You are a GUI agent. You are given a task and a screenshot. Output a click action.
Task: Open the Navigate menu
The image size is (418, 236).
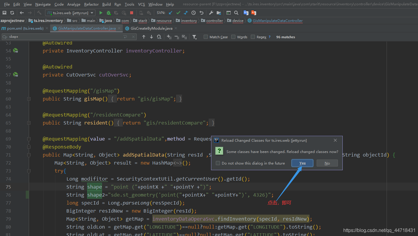(x=43, y=4)
